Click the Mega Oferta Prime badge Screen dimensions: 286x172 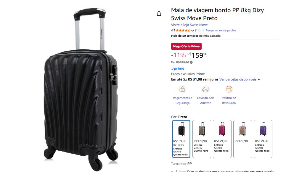pyautogui.click(x=186, y=46)
